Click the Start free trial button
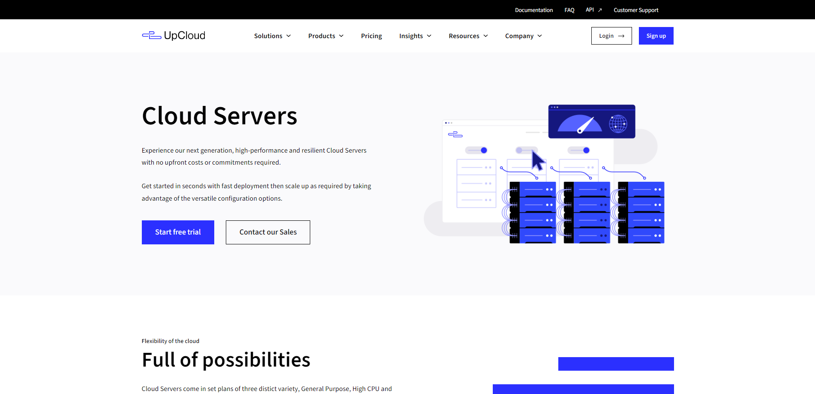815x394 pixels. click(178, 232)
